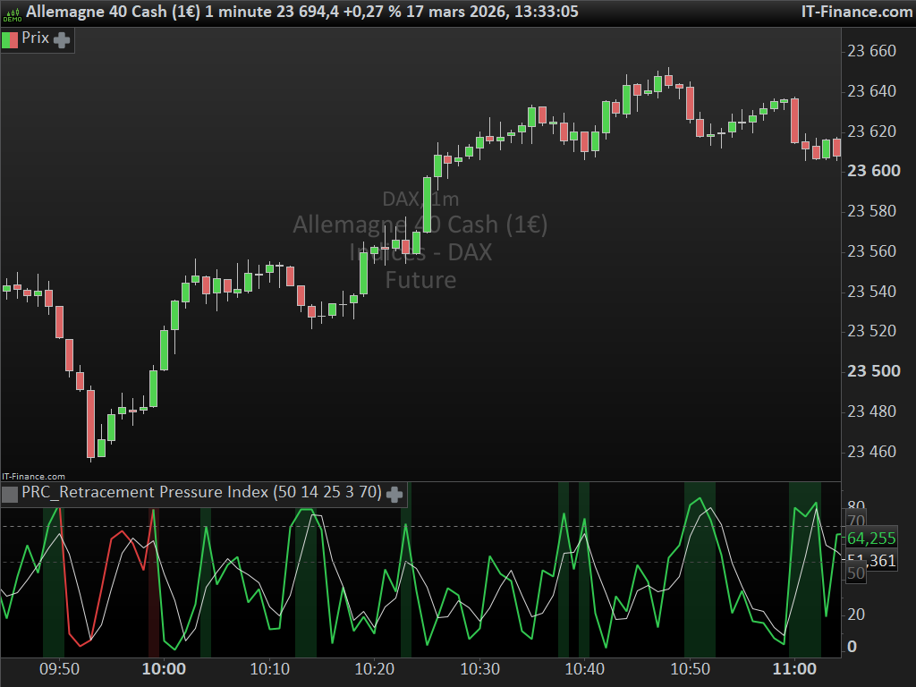This screenshot has width=916, height=687.
Task: Select the Prix panel label
Action: tap(35, 38)
